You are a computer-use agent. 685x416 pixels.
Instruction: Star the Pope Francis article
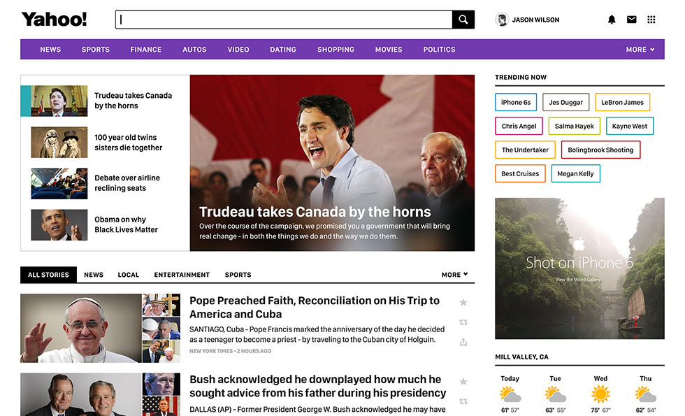click(463, 303)
